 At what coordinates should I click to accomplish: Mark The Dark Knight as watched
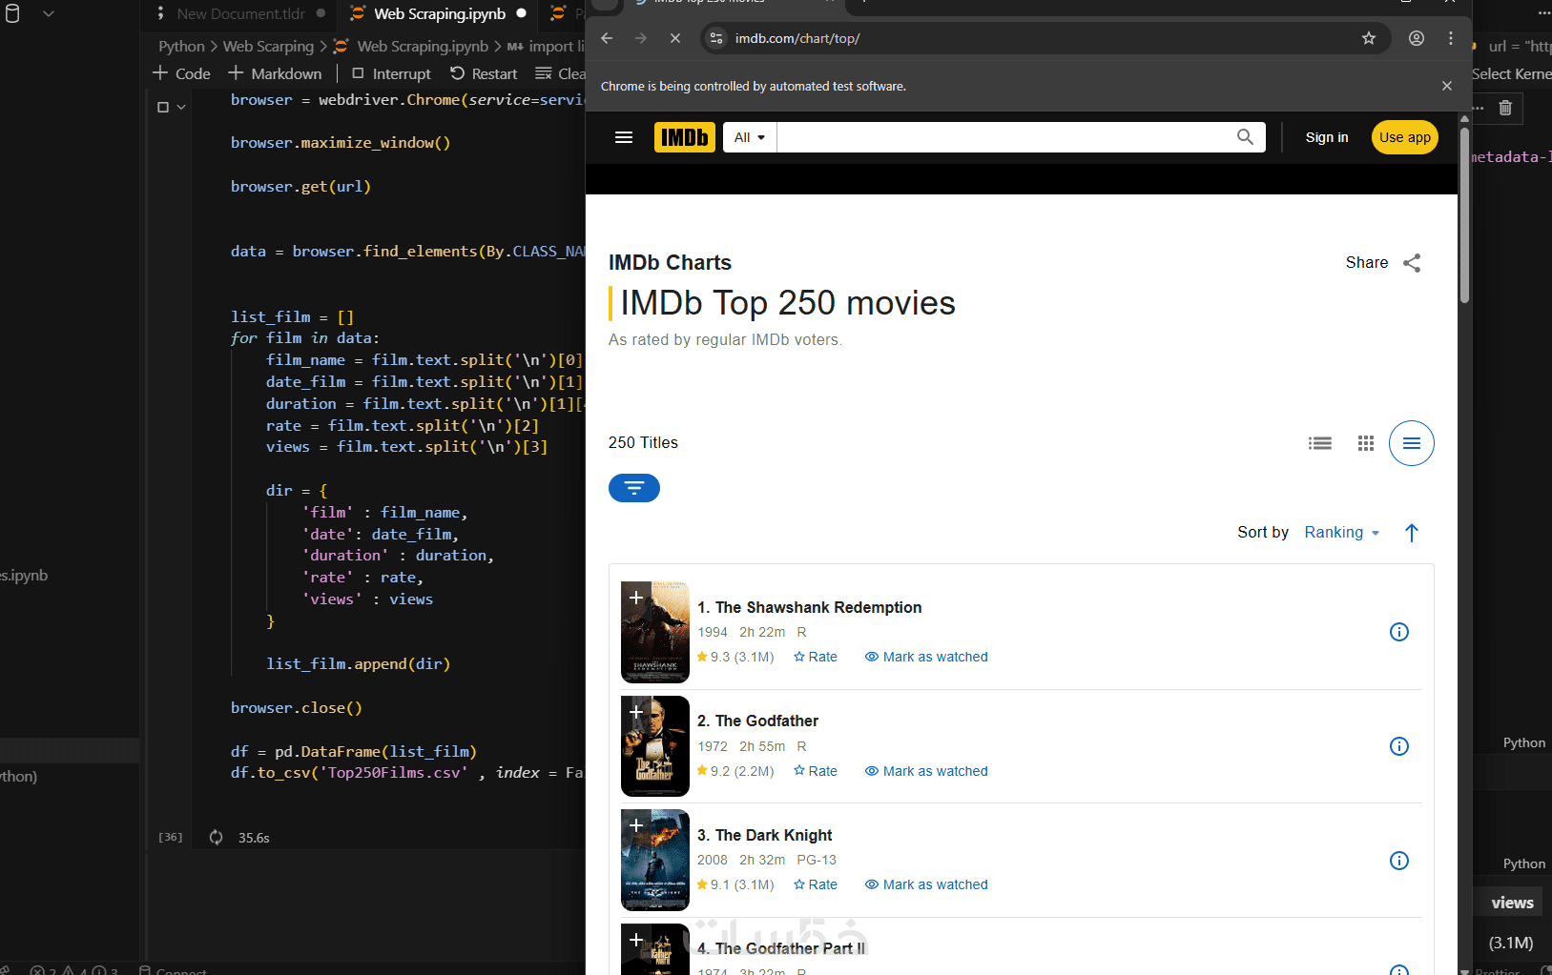point(926,884)
